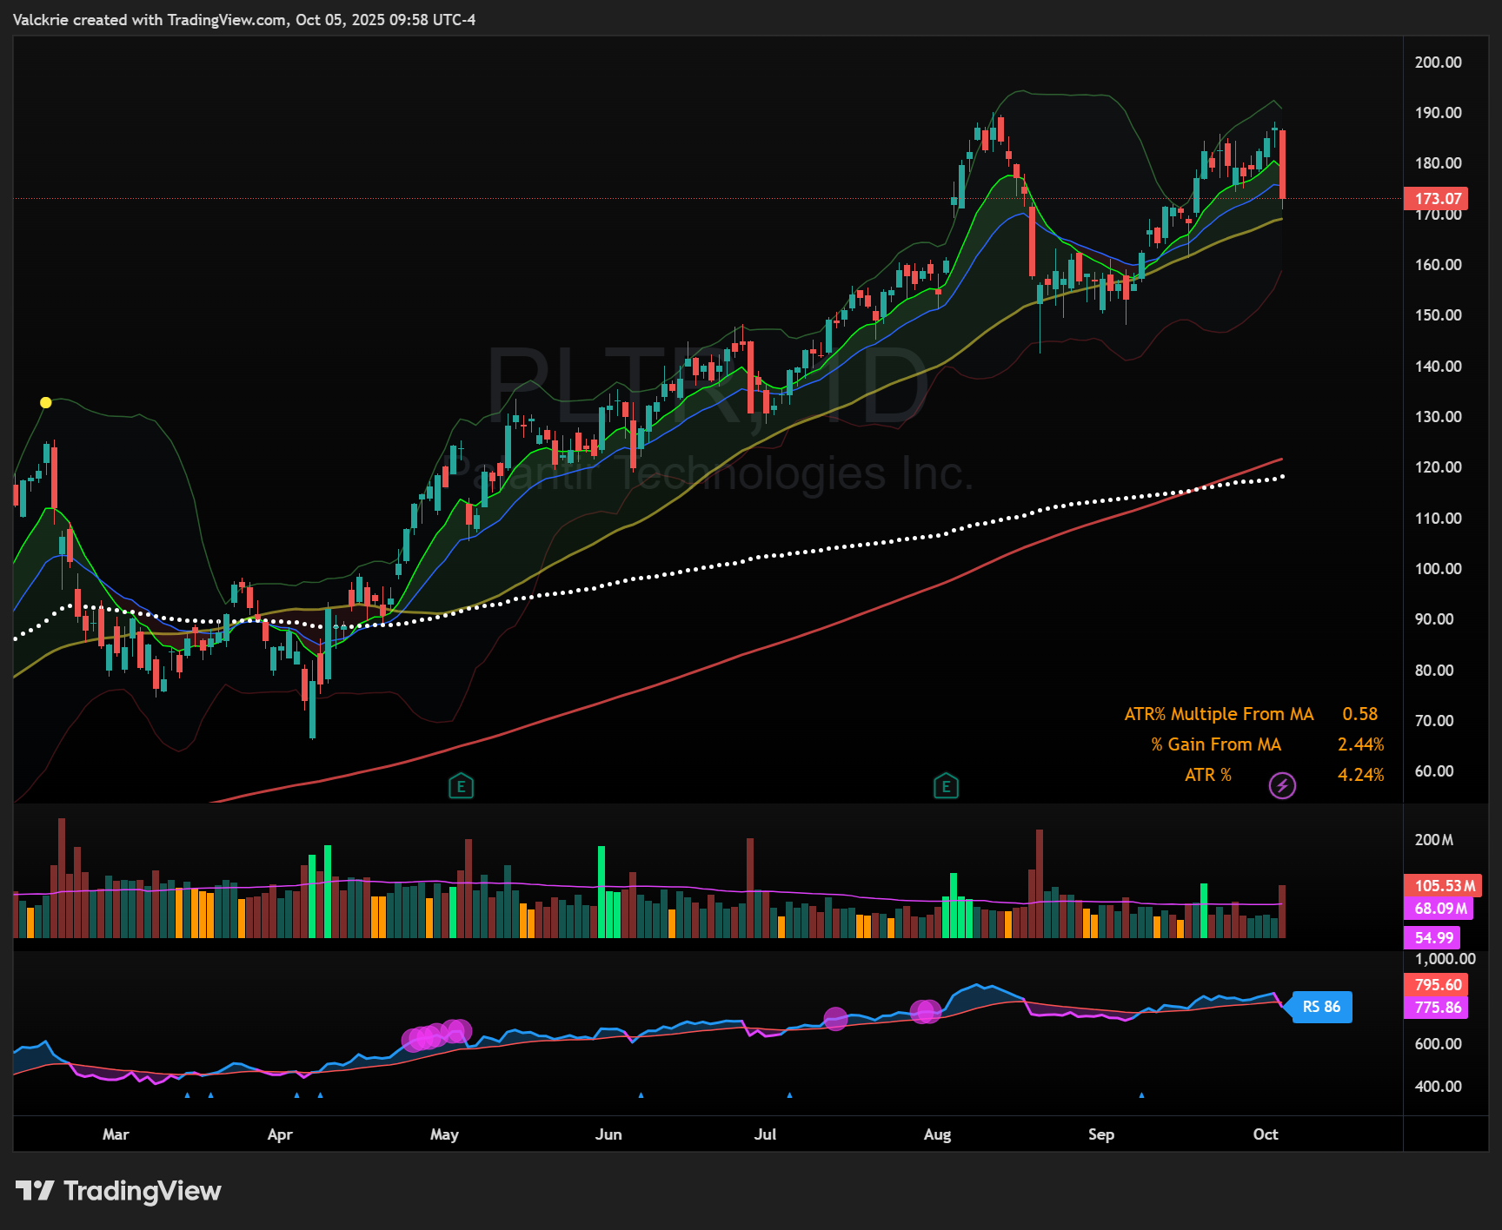This screenshot has height=1230, width=1502.
Task: Click the 0.58 ATR multiple value
Action: (1359, 714)
